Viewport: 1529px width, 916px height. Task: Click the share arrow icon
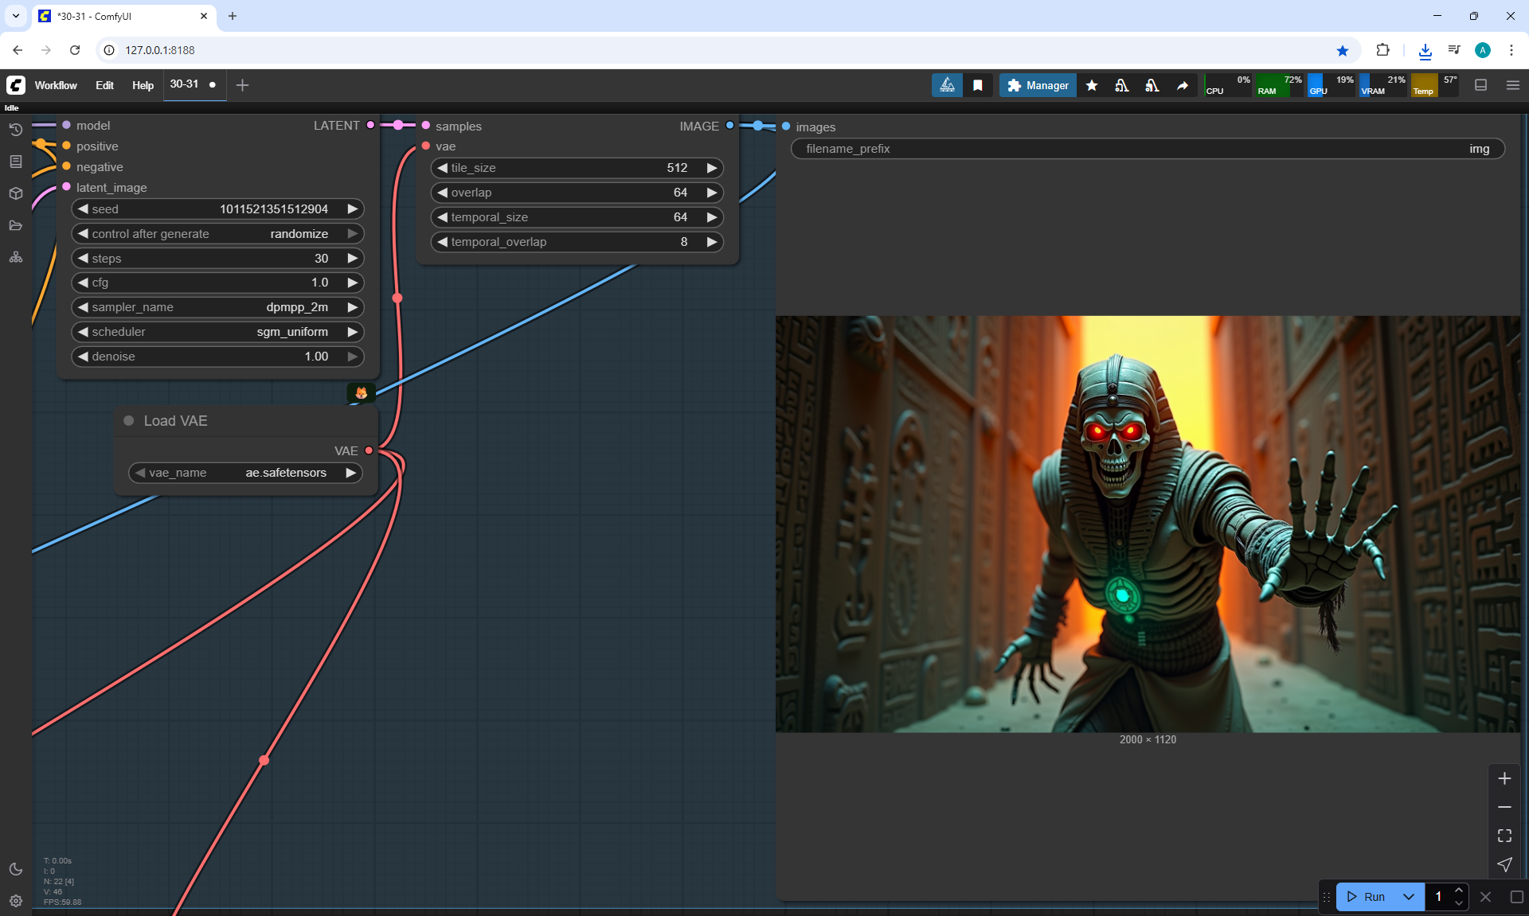coord(1183,85)
